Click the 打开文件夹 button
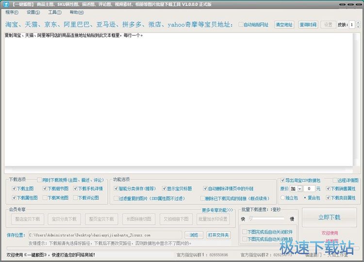The image size is (364, 262). 218,235
